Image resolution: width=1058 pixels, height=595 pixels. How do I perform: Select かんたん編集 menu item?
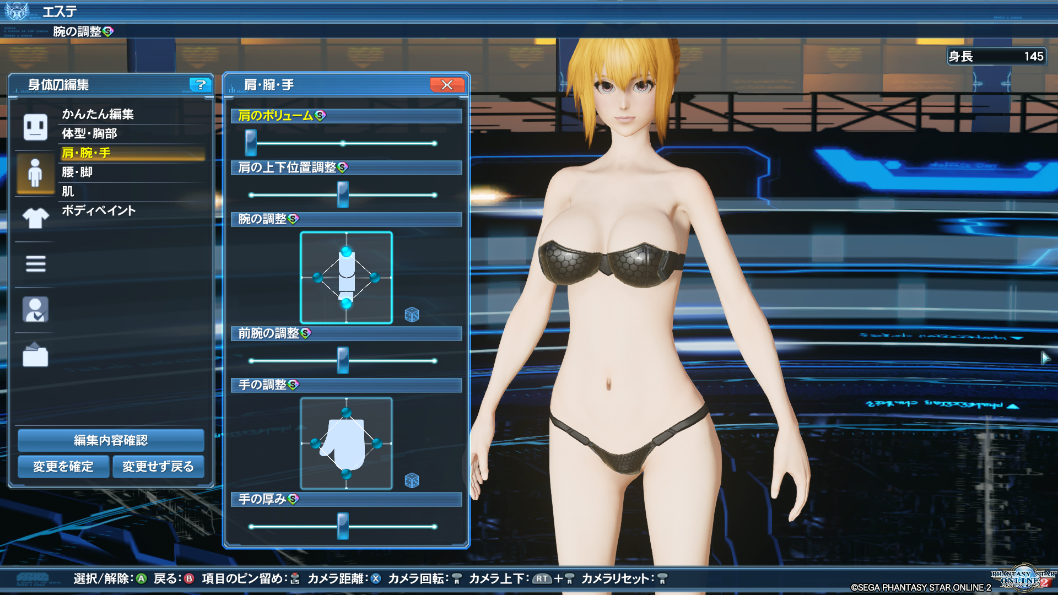[98, 114]
